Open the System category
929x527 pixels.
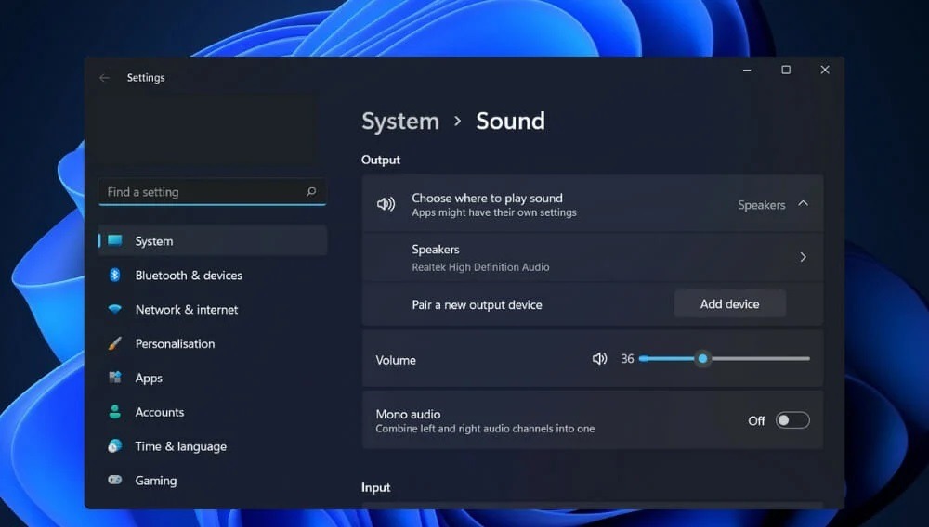tap(212, 240)
